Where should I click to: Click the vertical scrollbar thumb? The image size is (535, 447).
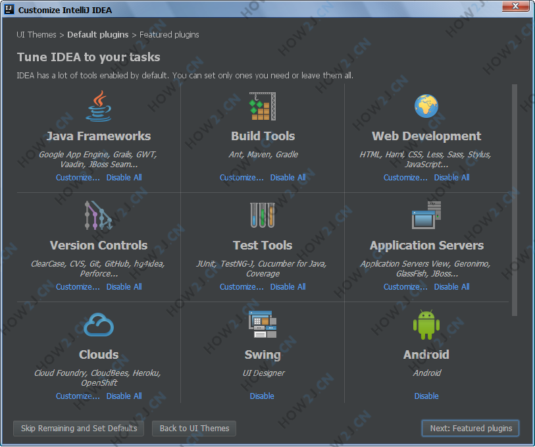[514, 200]
